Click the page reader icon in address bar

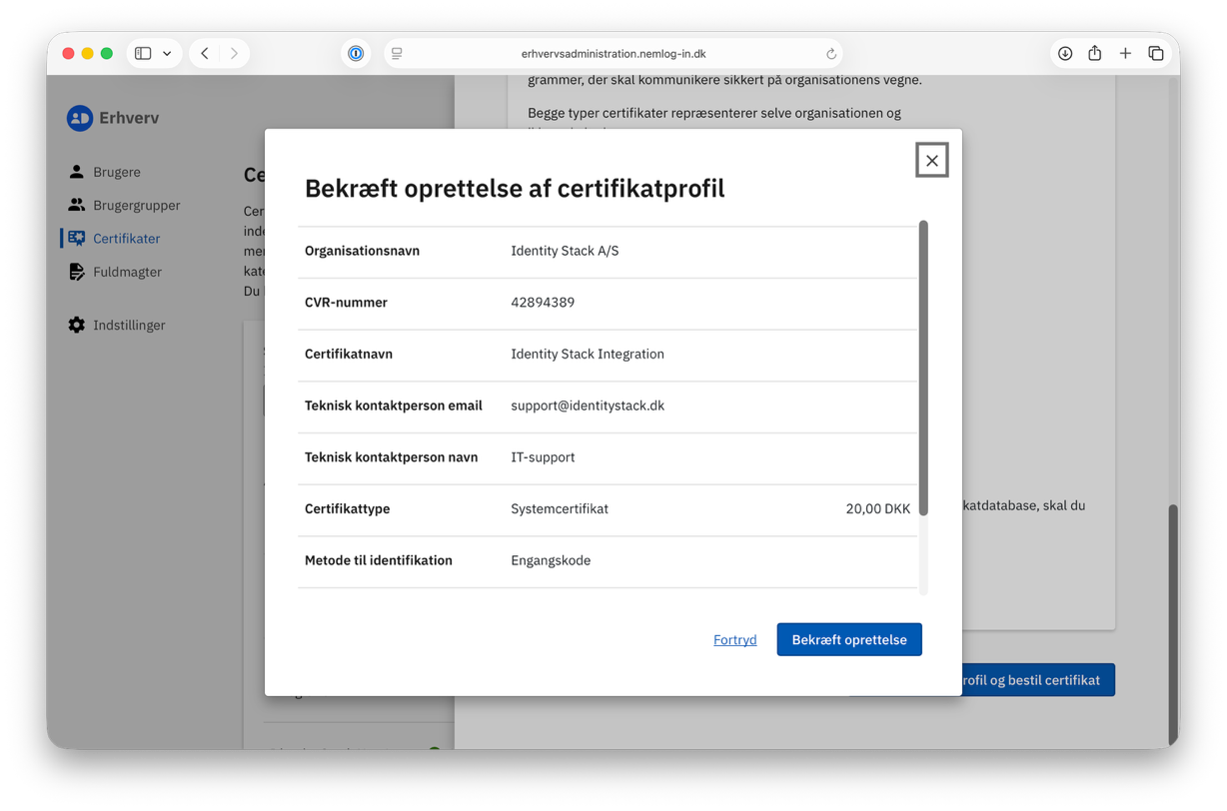[398, 54]
